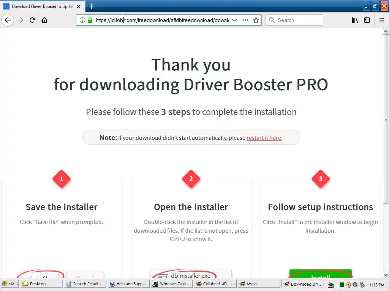
Task: Follow the restart it here link
Action: pyautogui.click(x=264, y=138)
